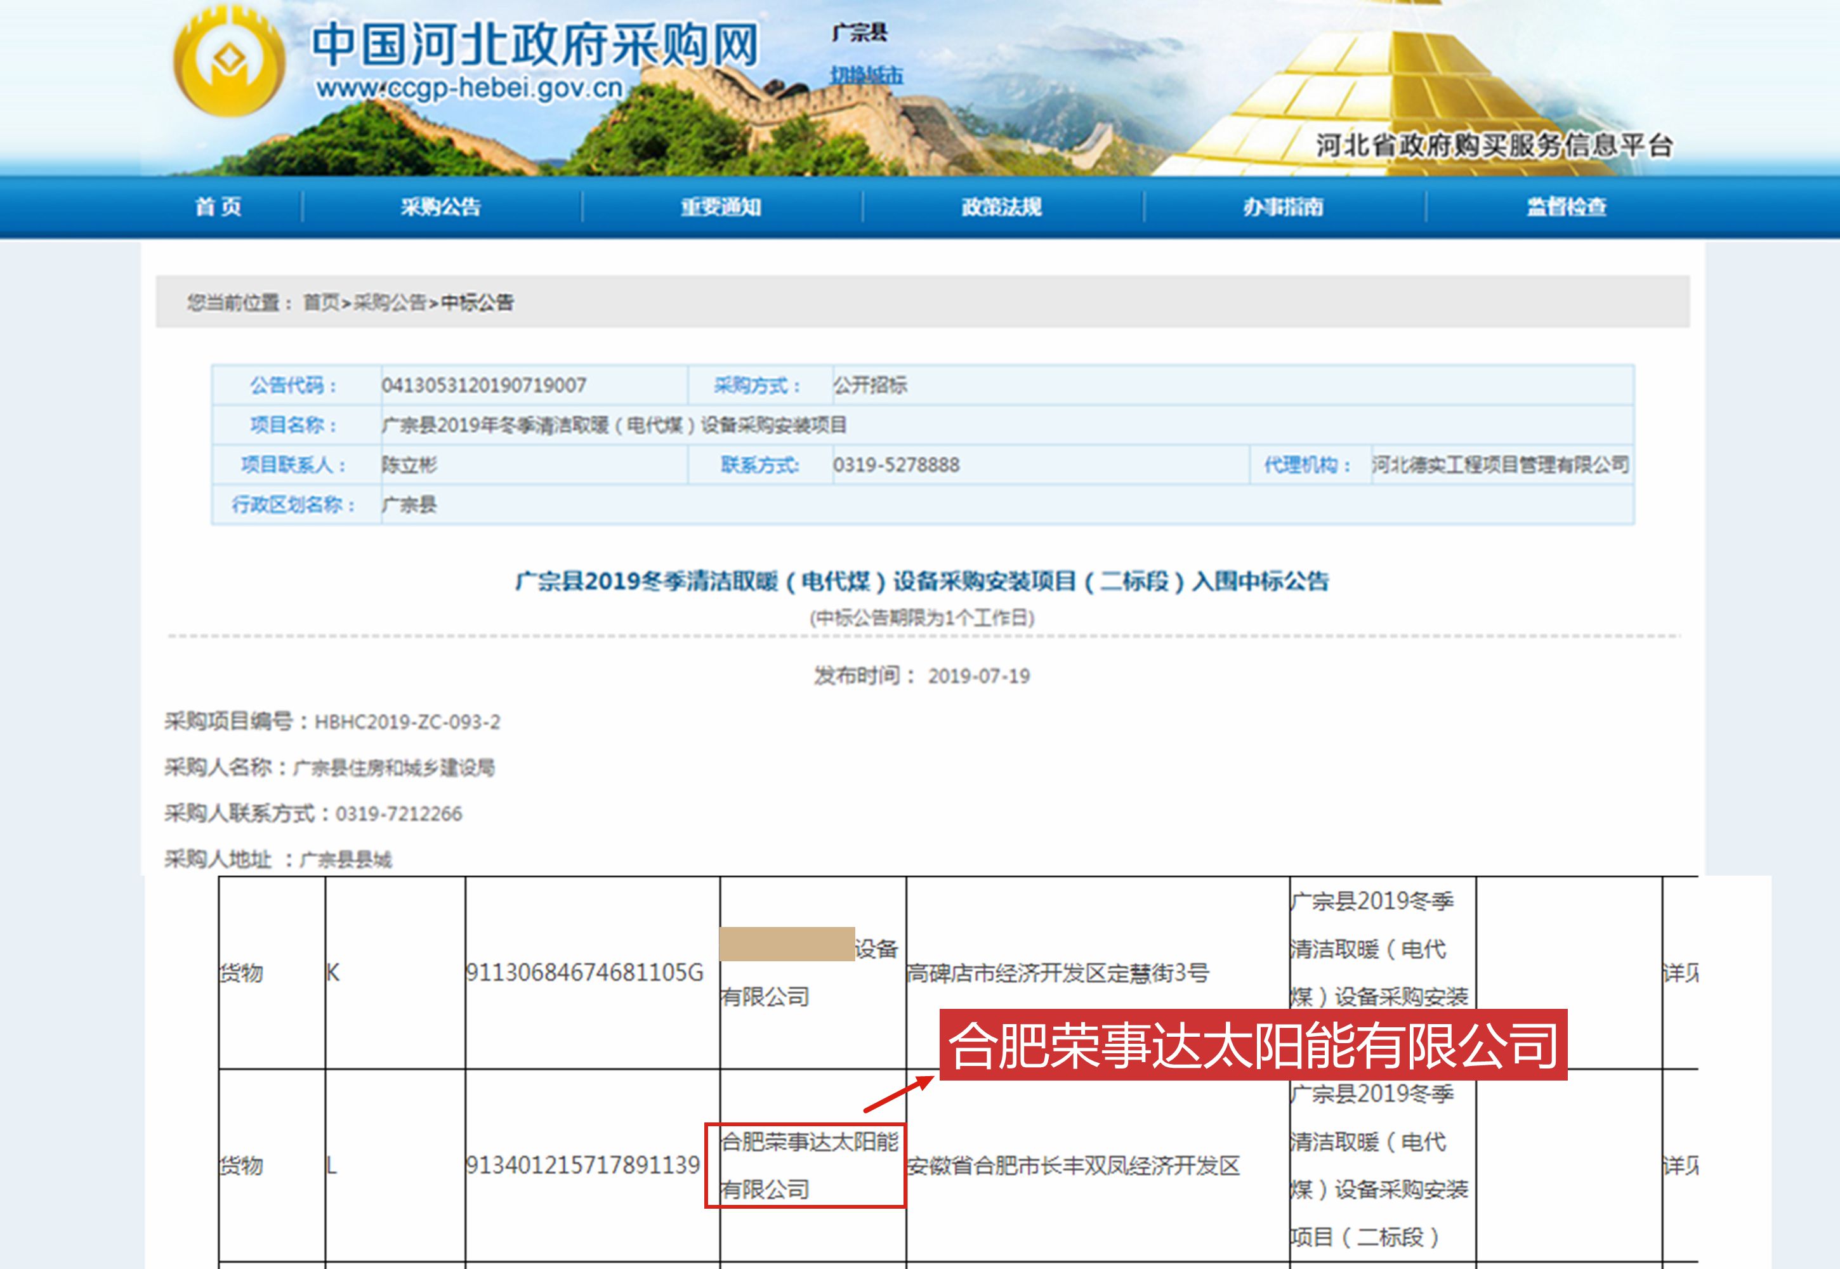The image size is (1840, 1269).
Task: Click the gold government procurement logo icon
Action: coord(229,63)
